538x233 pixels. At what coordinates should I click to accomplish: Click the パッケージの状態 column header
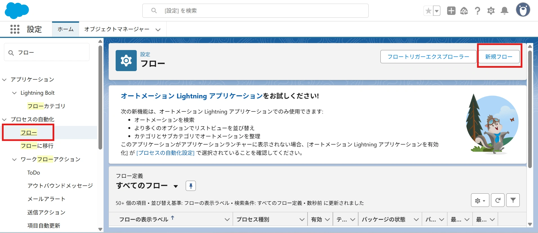click(384, 220)
